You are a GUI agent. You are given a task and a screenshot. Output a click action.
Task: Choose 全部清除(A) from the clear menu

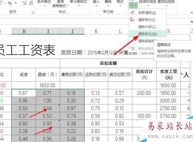(147, 13)
